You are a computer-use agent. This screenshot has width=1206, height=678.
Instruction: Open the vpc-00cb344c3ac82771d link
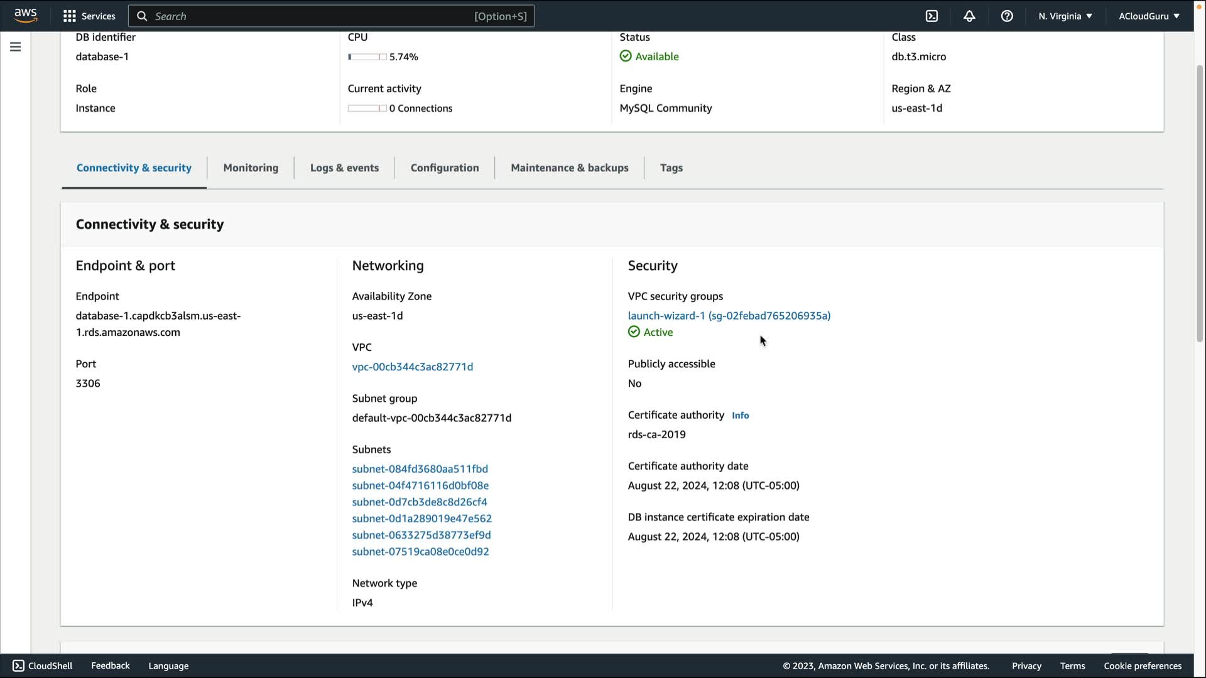tap(413, 367)
